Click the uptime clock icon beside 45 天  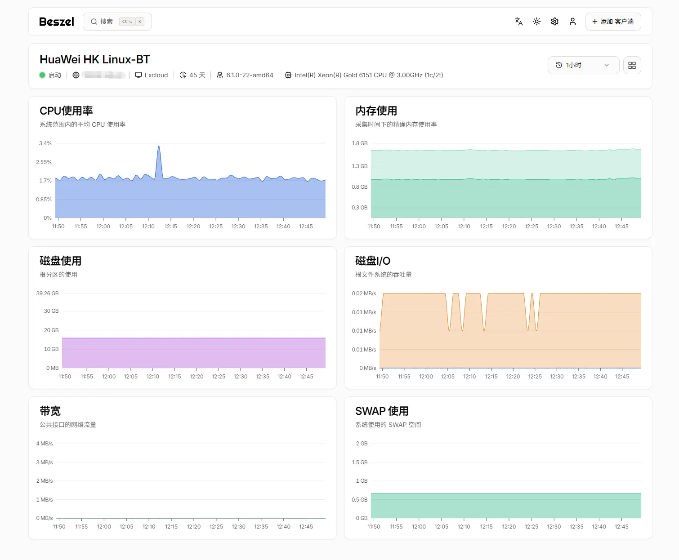pyautogui.click(x=183, y=75)
